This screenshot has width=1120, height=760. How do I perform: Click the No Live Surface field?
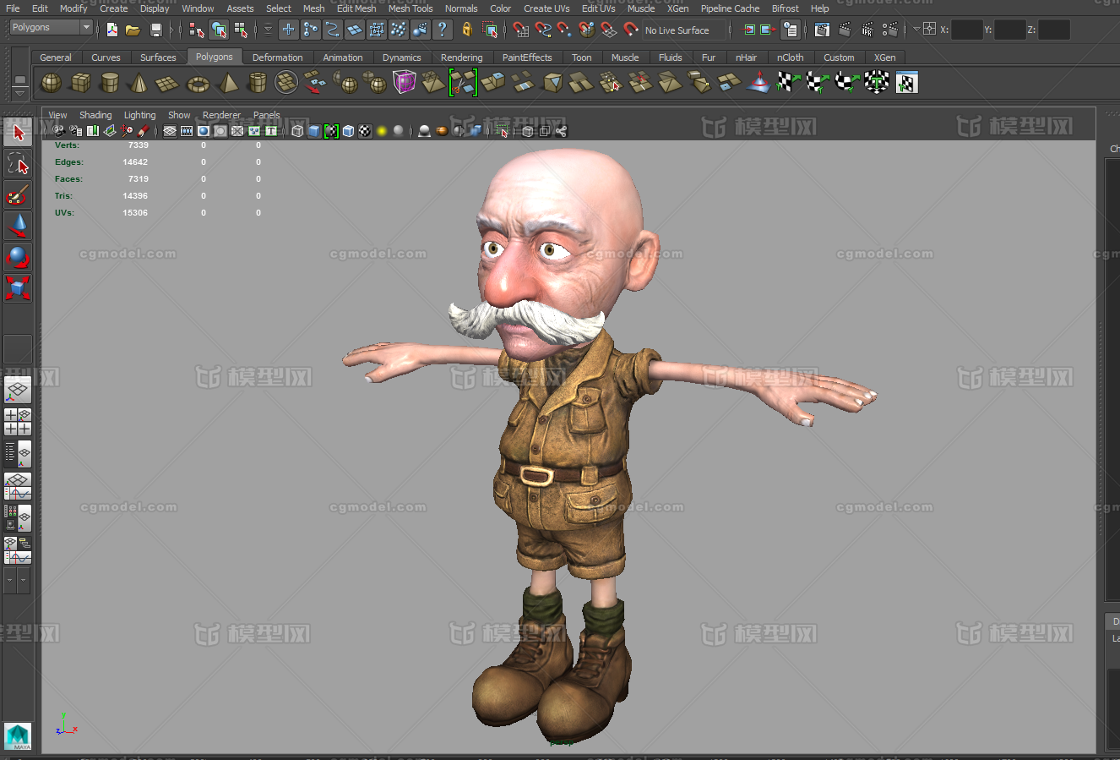685,30
